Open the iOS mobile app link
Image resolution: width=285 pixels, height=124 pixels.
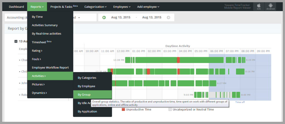coord(259,7)
